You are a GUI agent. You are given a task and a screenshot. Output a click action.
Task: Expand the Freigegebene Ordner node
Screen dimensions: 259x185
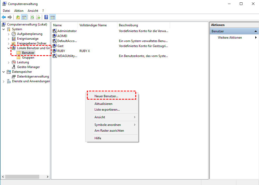(x=9, y=44)
